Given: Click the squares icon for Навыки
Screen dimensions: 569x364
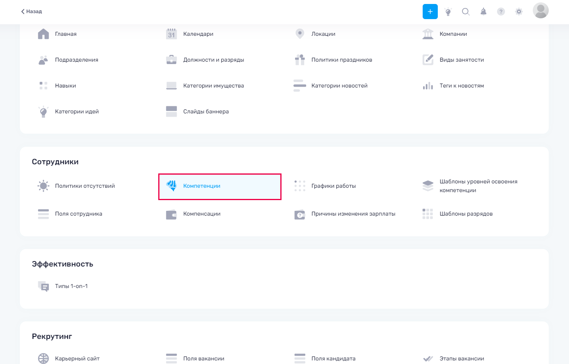Looking at the screenshot, I should click(x=43, y=86).
